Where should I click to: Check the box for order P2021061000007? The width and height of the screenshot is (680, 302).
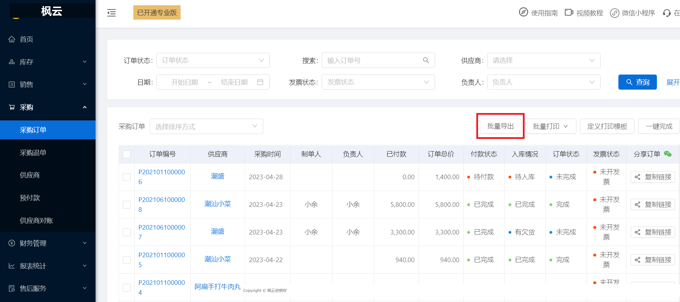point(127,232)
